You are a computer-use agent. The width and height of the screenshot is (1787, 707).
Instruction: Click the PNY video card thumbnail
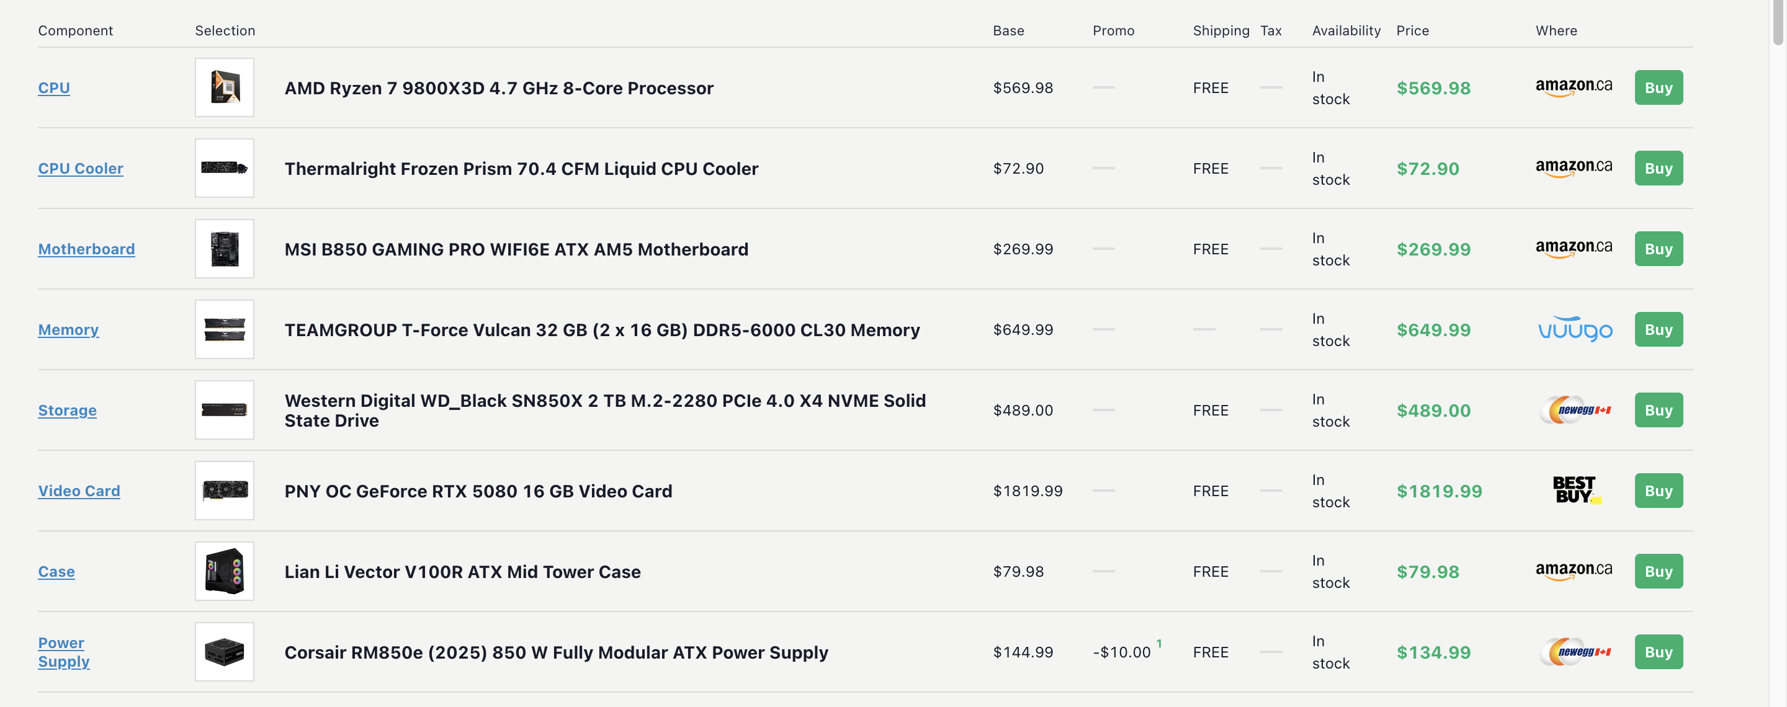pos(224,490)
